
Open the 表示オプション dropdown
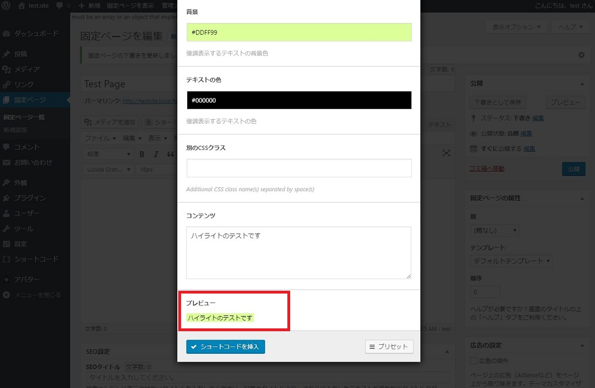(516, 27)
